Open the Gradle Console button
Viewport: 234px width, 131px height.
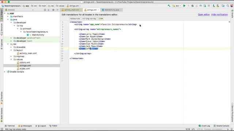(x=221, y=126)
